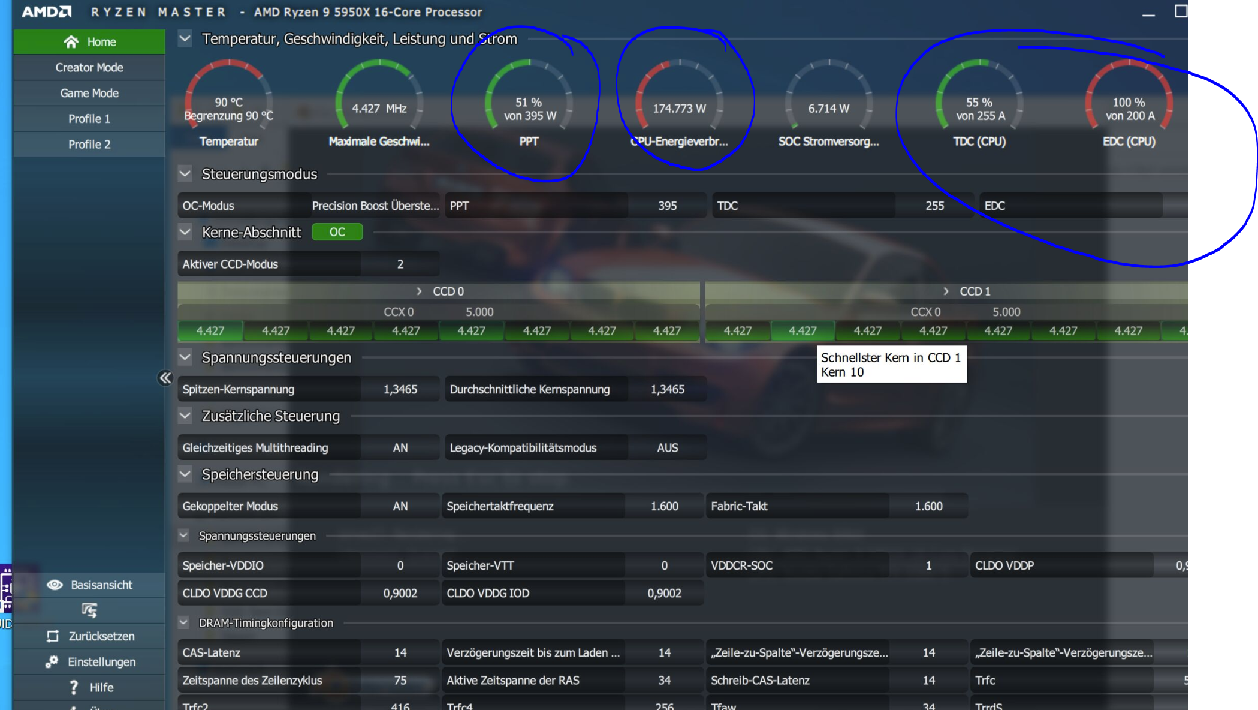Click the Basisansicht eye icon
Screen dimensions: 1258x710
pyautogui.click(x=55, y=585)
